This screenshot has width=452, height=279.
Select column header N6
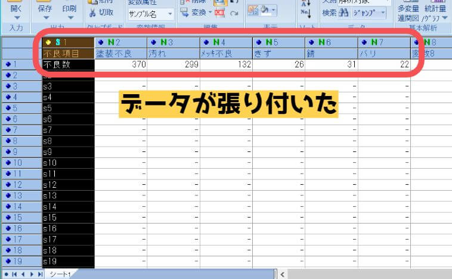(x=332, y=42)
